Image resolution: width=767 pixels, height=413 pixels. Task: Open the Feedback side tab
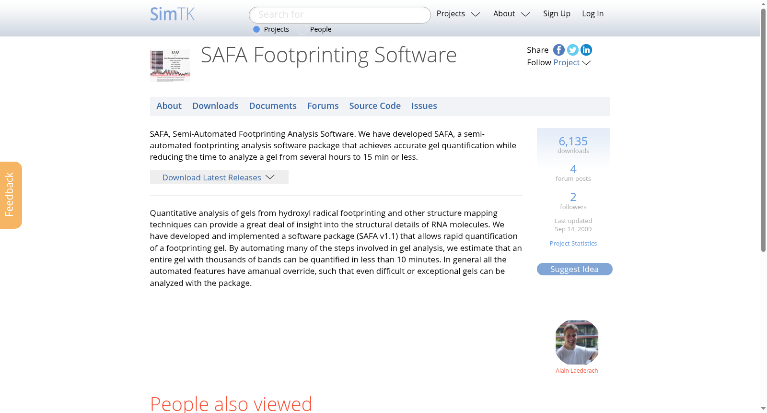[x=11, y=195]
